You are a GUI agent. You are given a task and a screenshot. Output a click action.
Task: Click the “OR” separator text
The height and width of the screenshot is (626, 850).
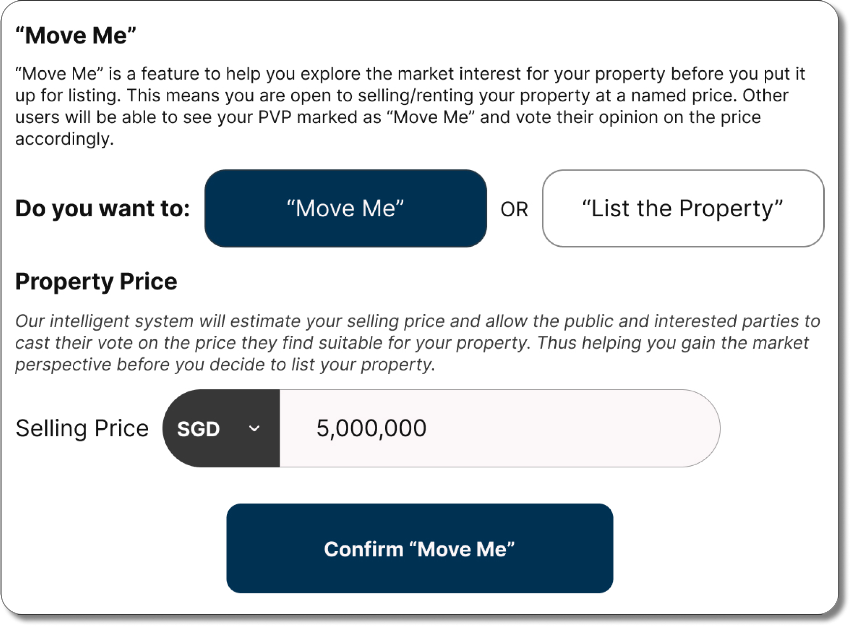(x=514, y=209)
